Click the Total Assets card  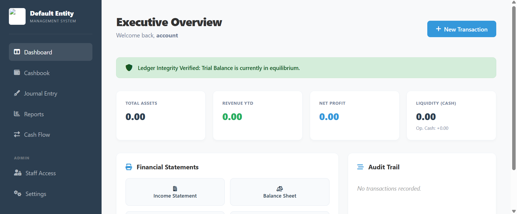pyautogui.click(x=161, y=115)
